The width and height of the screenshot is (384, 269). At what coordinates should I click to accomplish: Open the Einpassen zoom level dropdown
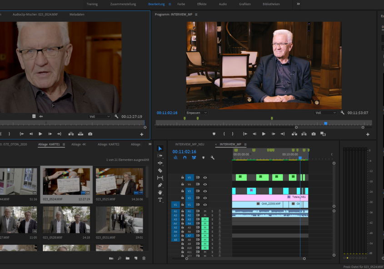click(196, 113)
